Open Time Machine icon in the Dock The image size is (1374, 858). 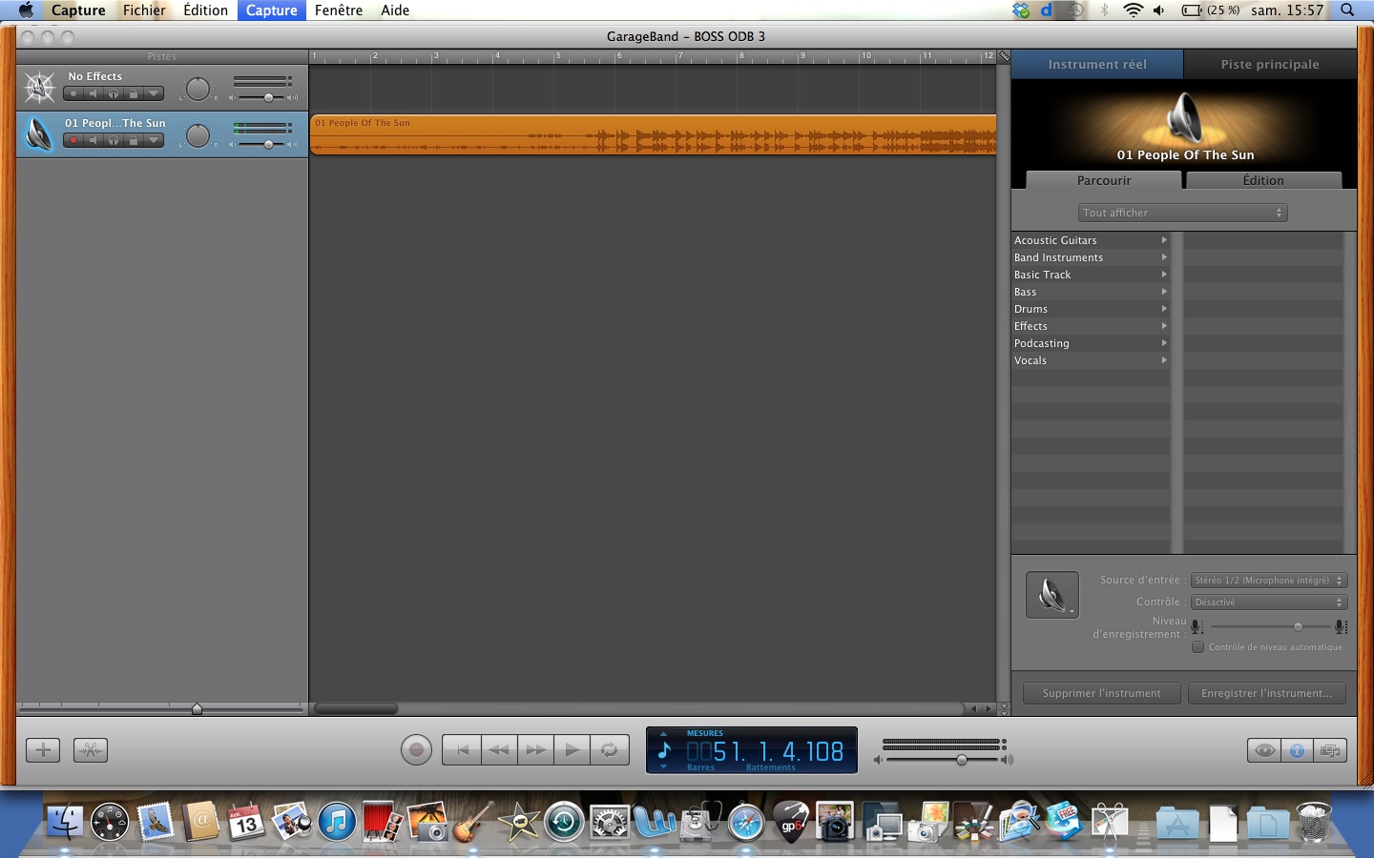click(x=564, y=822)
